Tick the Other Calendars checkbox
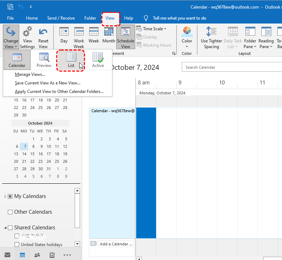282x260 pixels. [x=10, y=212]
